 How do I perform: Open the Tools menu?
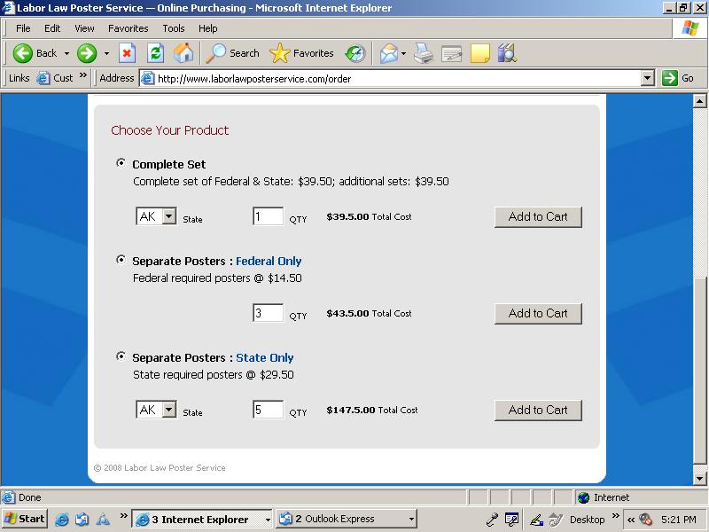pos(174,28)
